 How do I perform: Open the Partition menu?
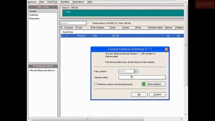tap(65, 2)
